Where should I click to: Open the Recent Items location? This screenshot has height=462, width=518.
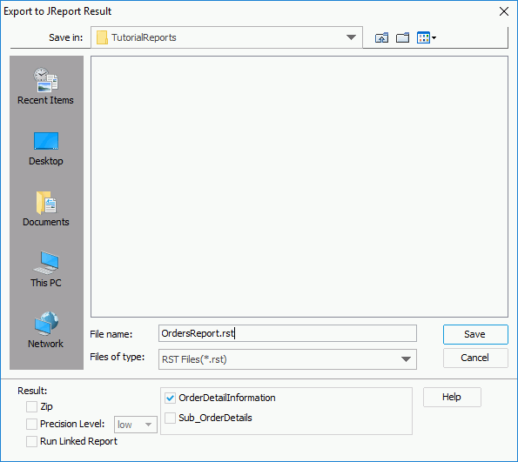[x=46, y=86]
